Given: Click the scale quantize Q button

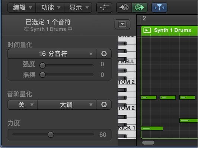Looking at the screenshot, I should click(104, 105).
